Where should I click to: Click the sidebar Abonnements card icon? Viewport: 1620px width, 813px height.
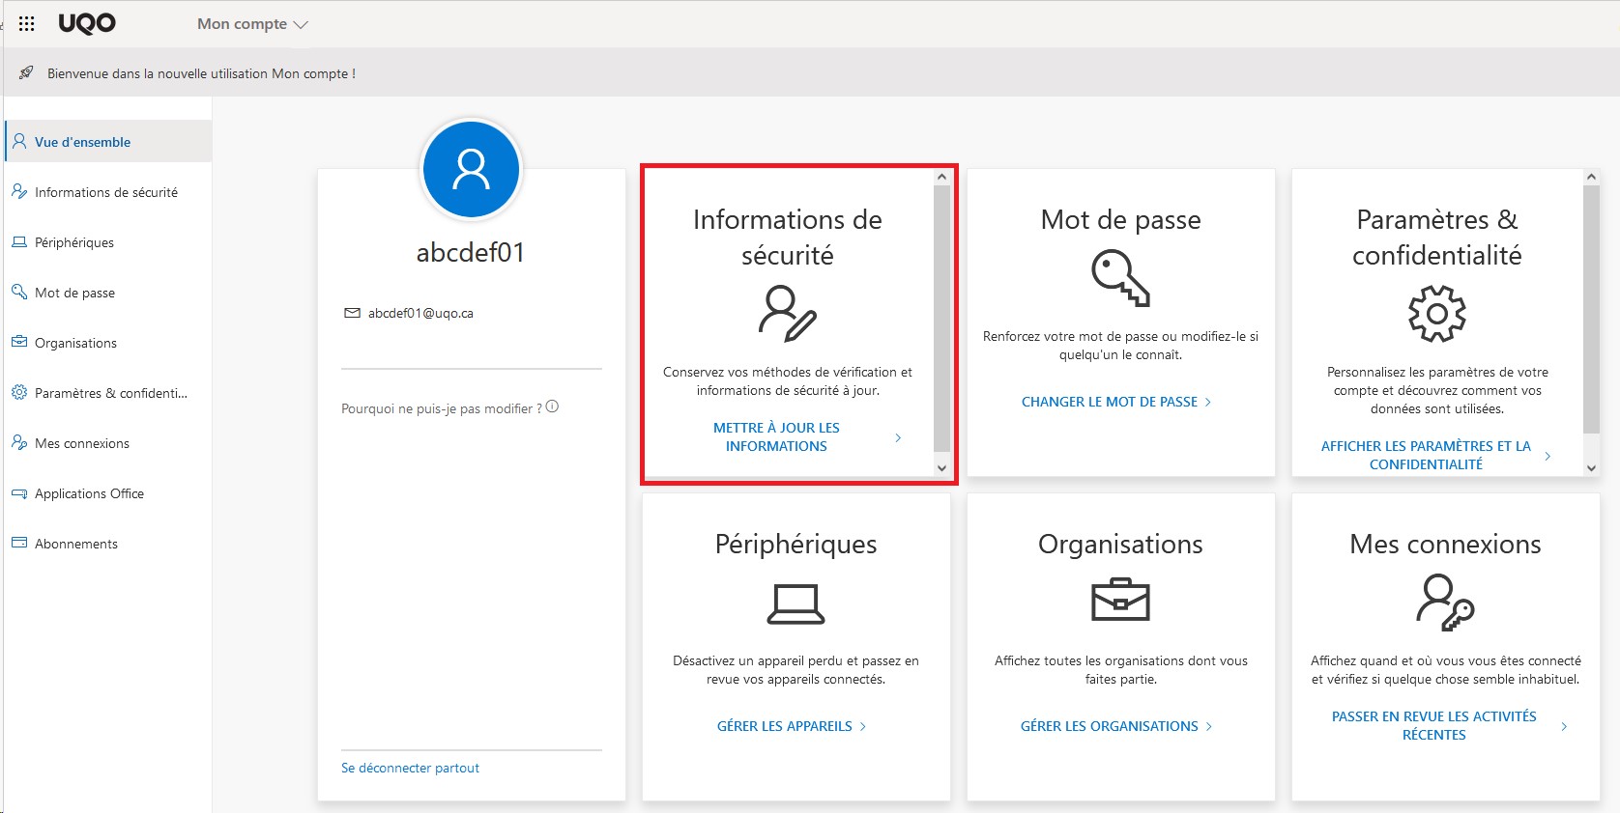(x=19, y=543)
